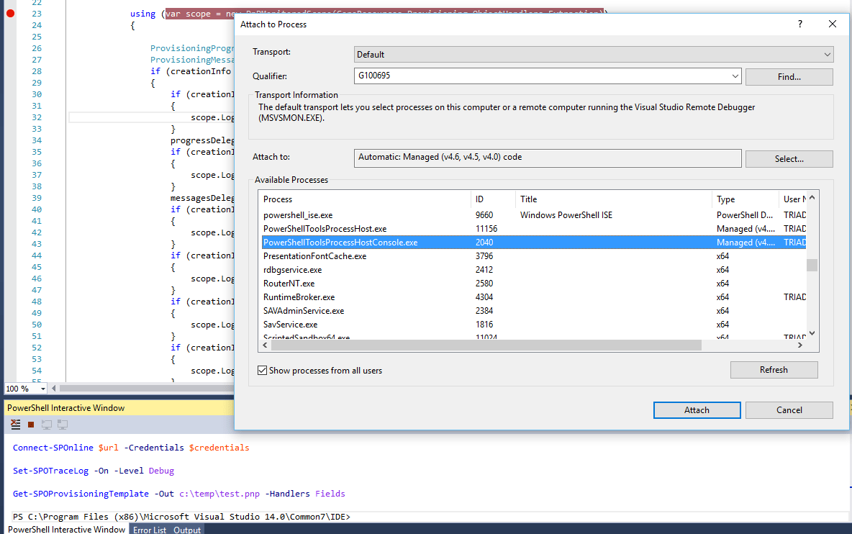This screenshot has width=852, height=534.
Task: Click the monitor icon with stop square
Action: point(63,425)
